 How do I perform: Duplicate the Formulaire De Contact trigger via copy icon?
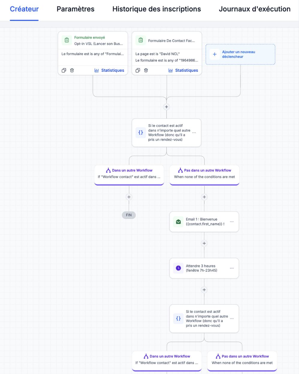coord(138,70)
